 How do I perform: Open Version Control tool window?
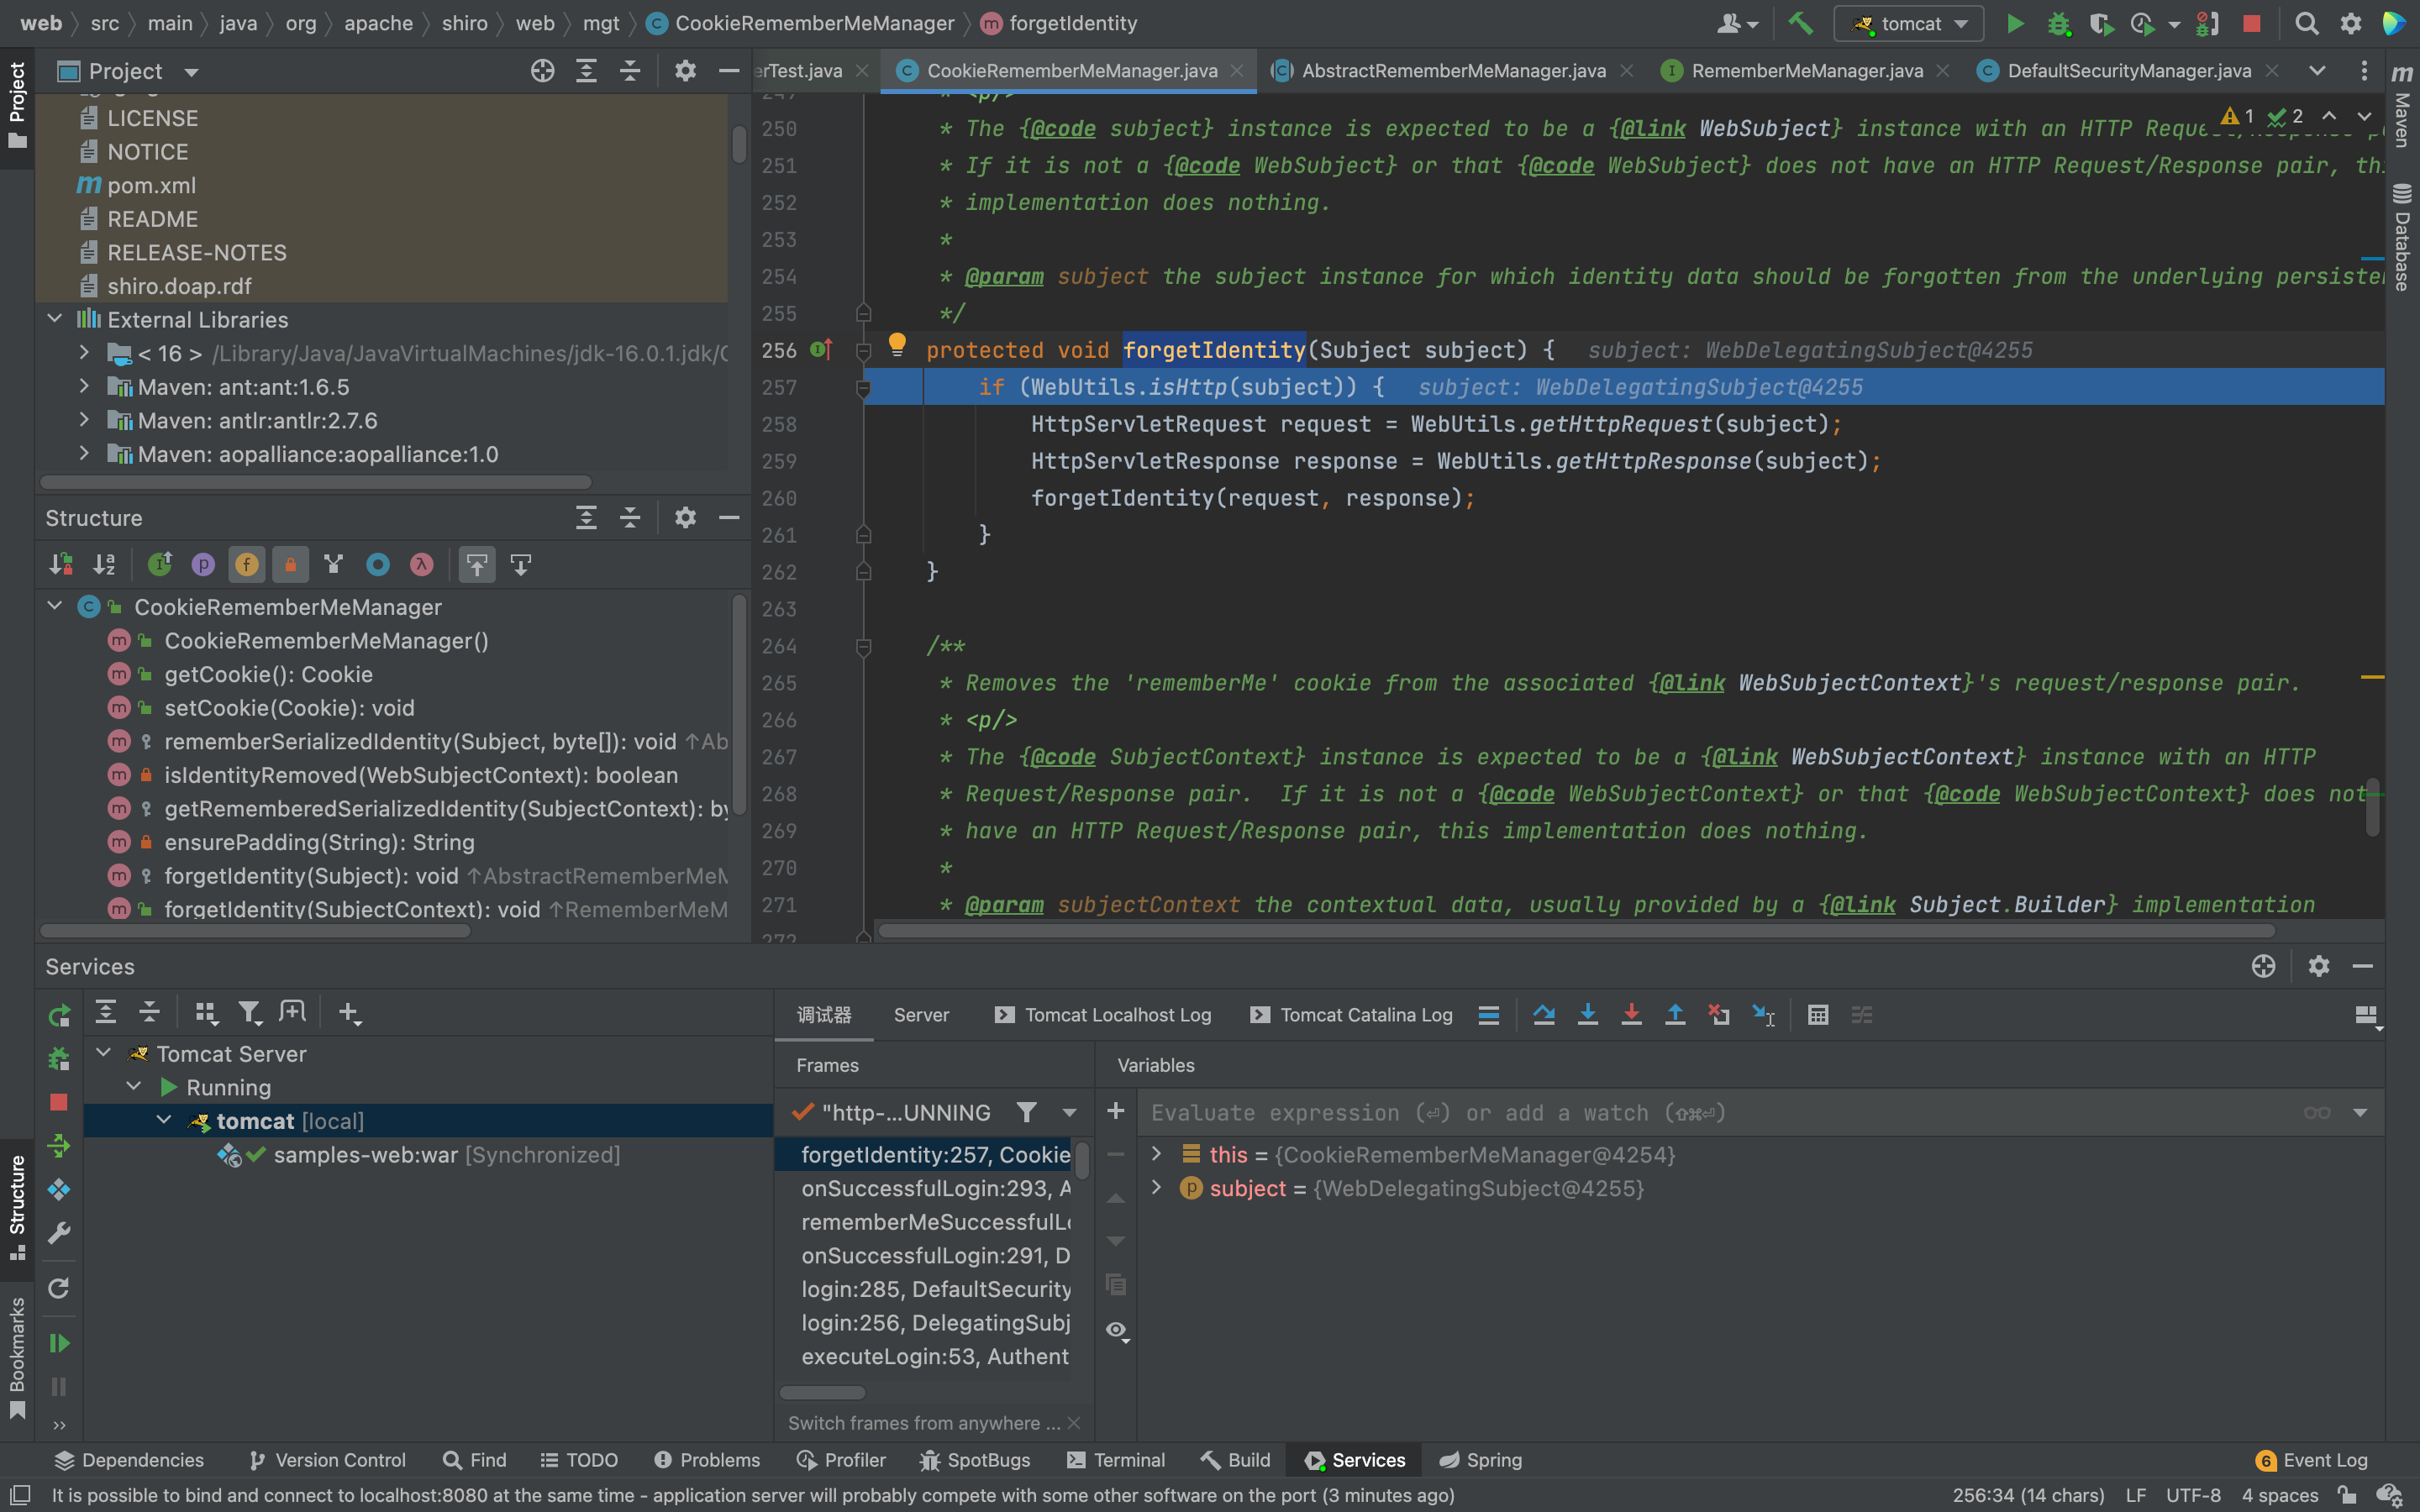coord(327,1460)
